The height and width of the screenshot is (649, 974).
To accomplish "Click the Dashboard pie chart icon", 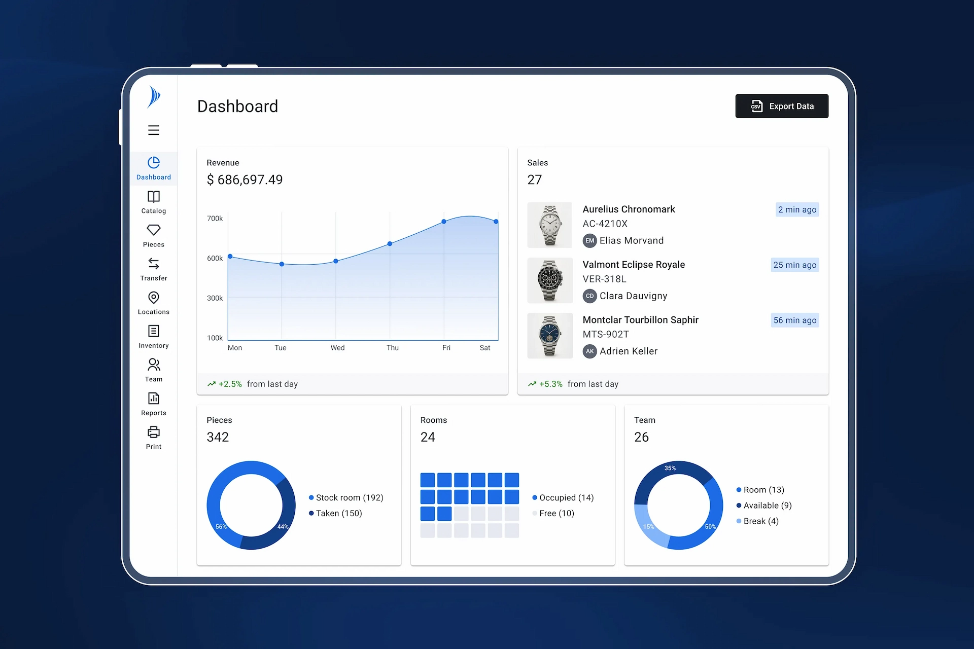I will (153, 163).
